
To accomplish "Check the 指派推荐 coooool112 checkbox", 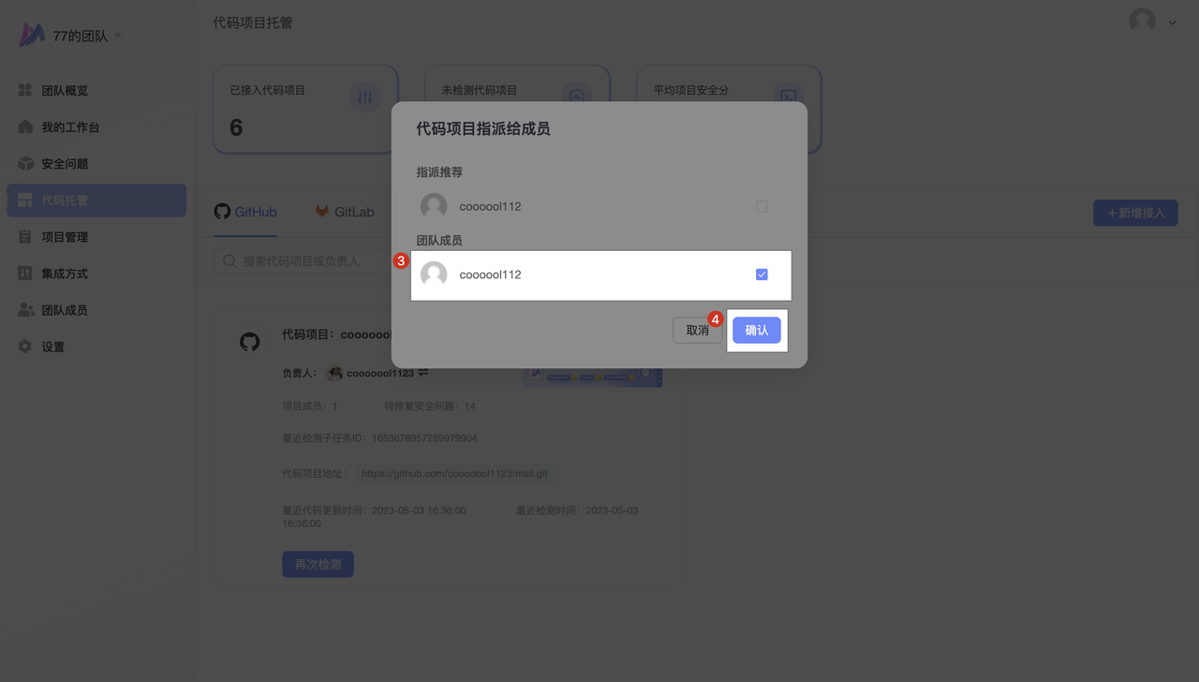I will pos(762,206).
